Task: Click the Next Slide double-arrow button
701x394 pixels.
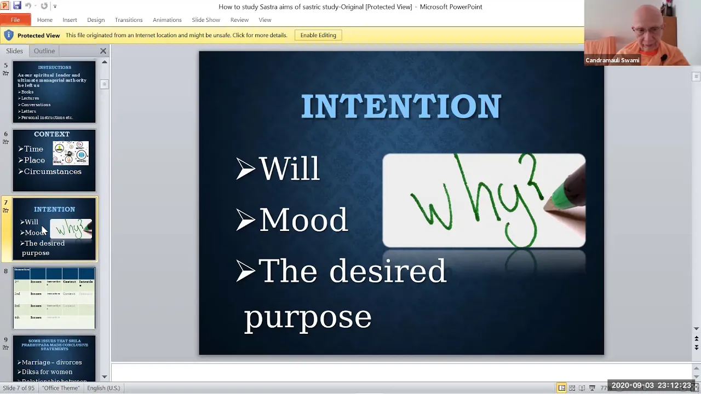Action: 697,347
